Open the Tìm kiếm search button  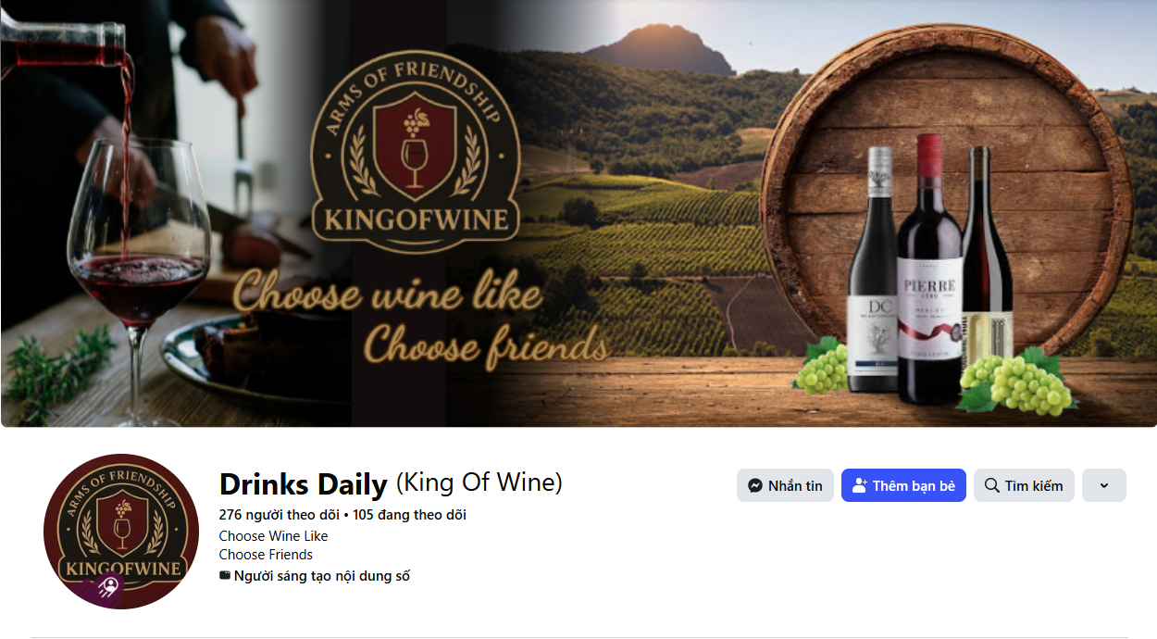pos(1024,485)
